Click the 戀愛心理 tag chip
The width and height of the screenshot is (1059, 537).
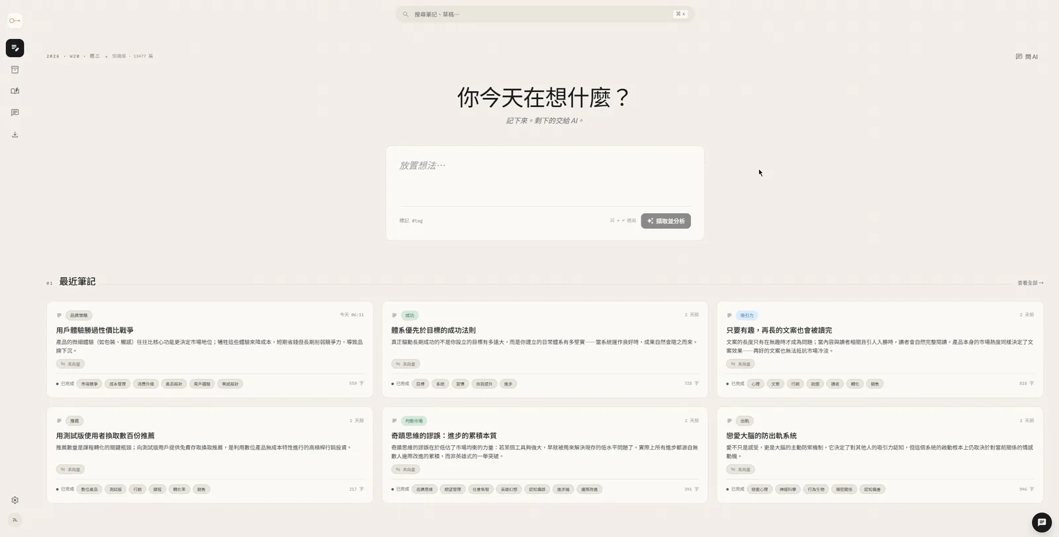[759, 490]
